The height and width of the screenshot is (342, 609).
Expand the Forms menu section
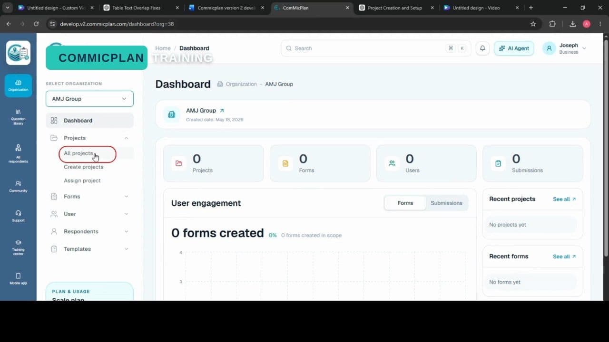[x=126, y=197]
